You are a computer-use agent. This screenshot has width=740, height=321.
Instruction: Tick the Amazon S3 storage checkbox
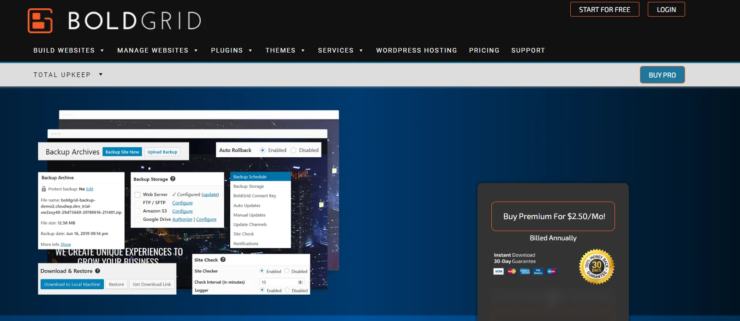137,211
